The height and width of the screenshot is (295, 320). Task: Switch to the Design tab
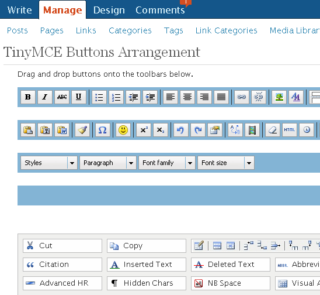109,10
